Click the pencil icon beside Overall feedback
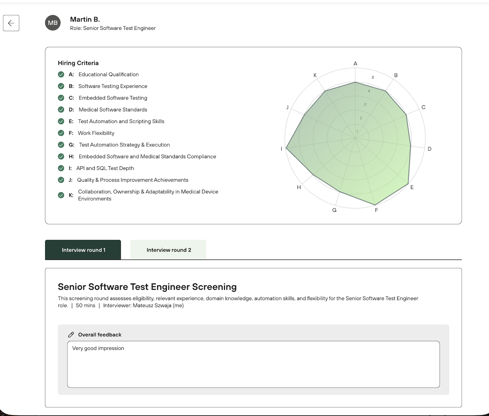The width and height of the screenshot is (489, 416). [x=71, y=334]
